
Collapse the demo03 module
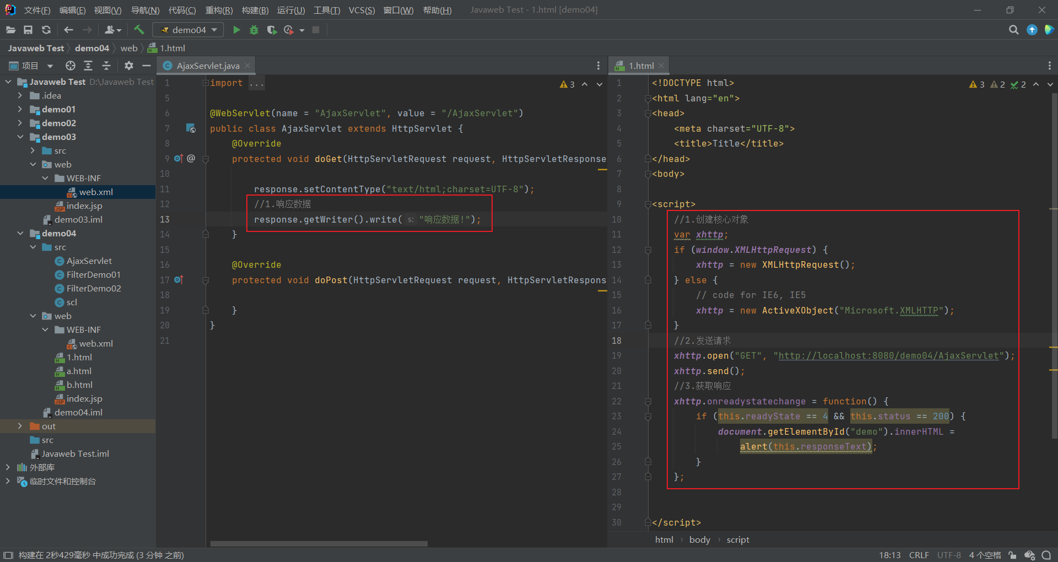click(20, 137)
